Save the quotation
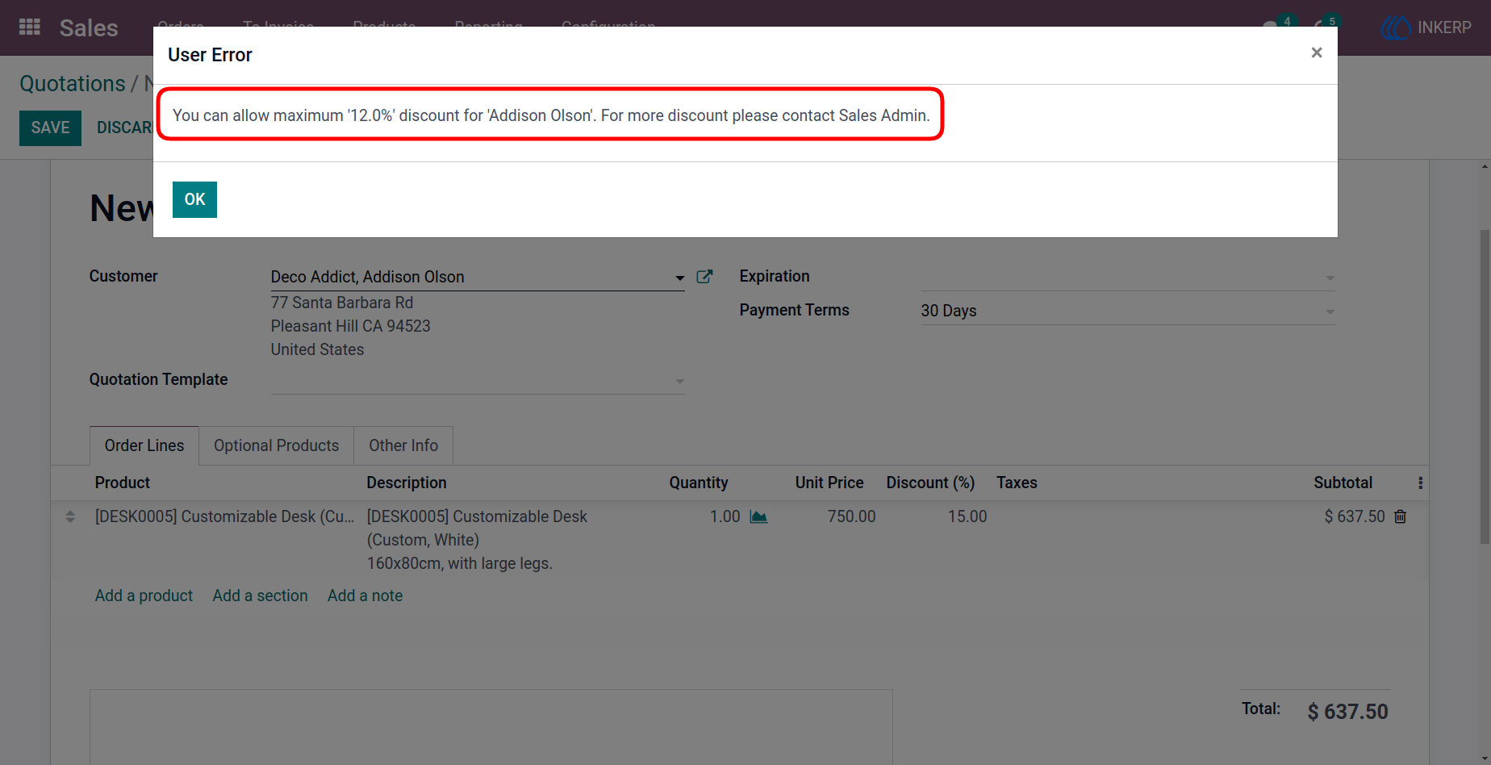The height and width of the screenshot is (765, 1491). (x=50, y=127)
